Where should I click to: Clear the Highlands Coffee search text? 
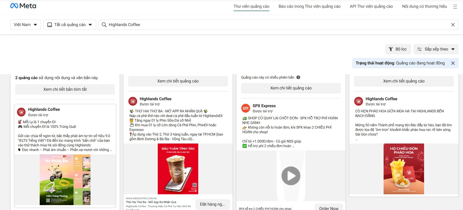pos(453,25)
